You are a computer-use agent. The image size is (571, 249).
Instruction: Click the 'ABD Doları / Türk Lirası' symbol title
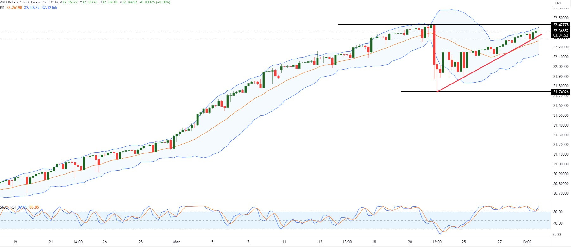[x=21, y=2]
